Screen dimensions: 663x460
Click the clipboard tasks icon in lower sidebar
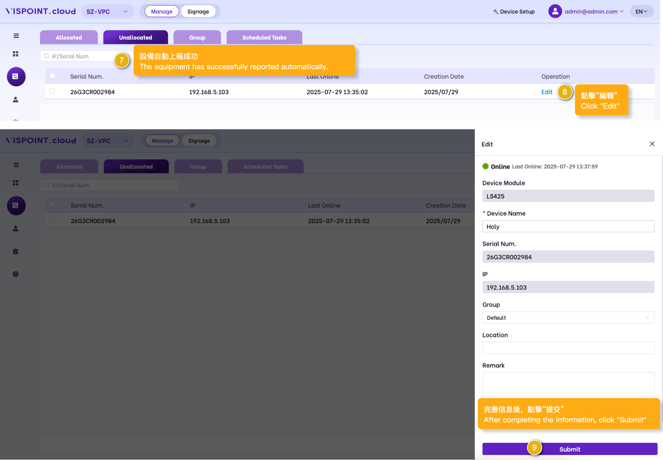click(16, 251)
